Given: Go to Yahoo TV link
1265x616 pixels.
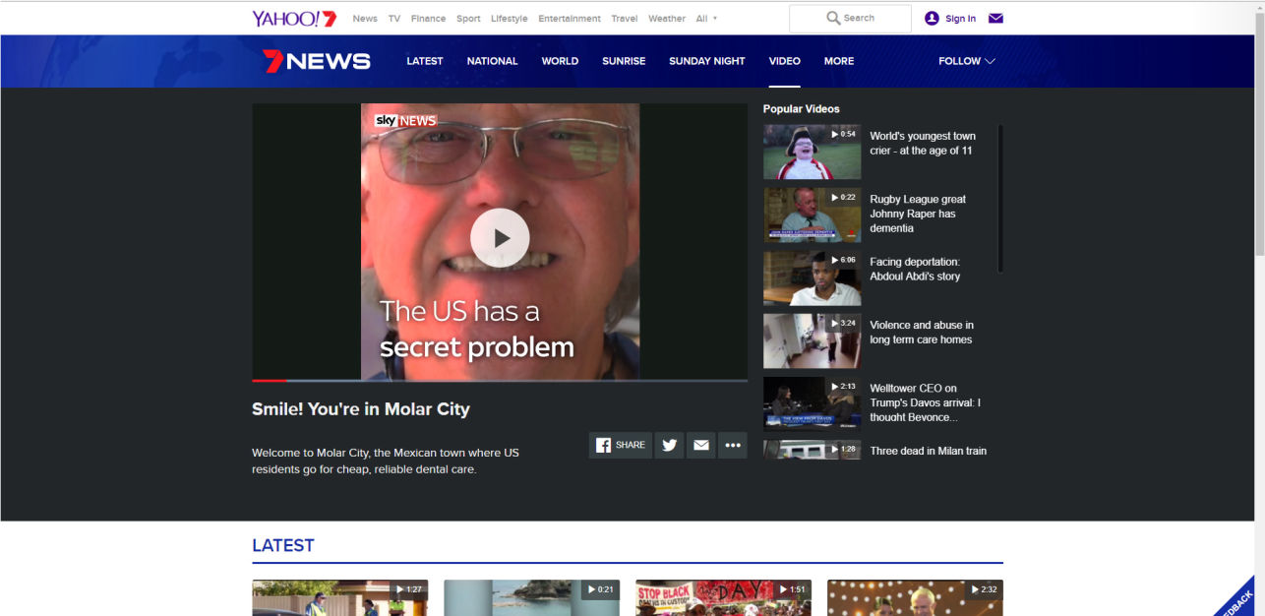Looking at the screenshot, I should [394, 18].
